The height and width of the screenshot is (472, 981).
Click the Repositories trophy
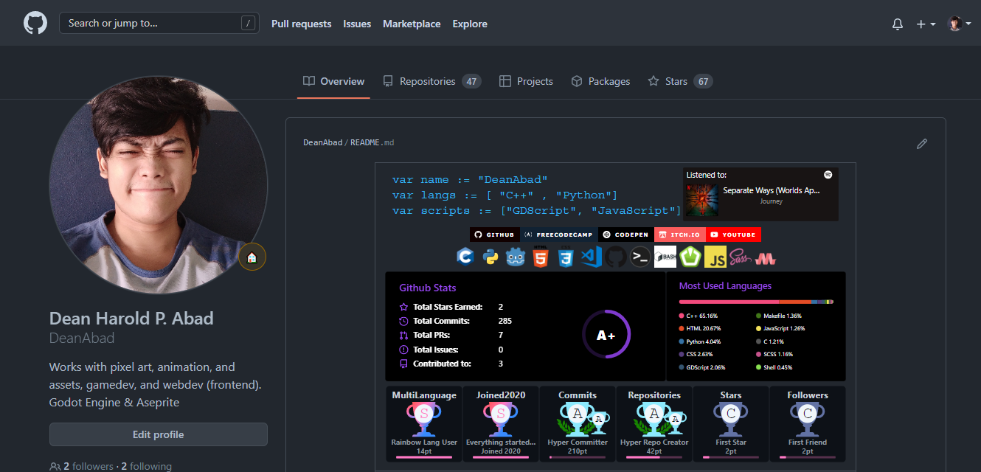(654, 424)
